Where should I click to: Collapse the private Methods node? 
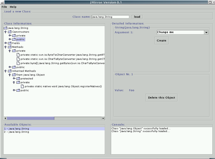pyautogui.click(x=10, y=51)
